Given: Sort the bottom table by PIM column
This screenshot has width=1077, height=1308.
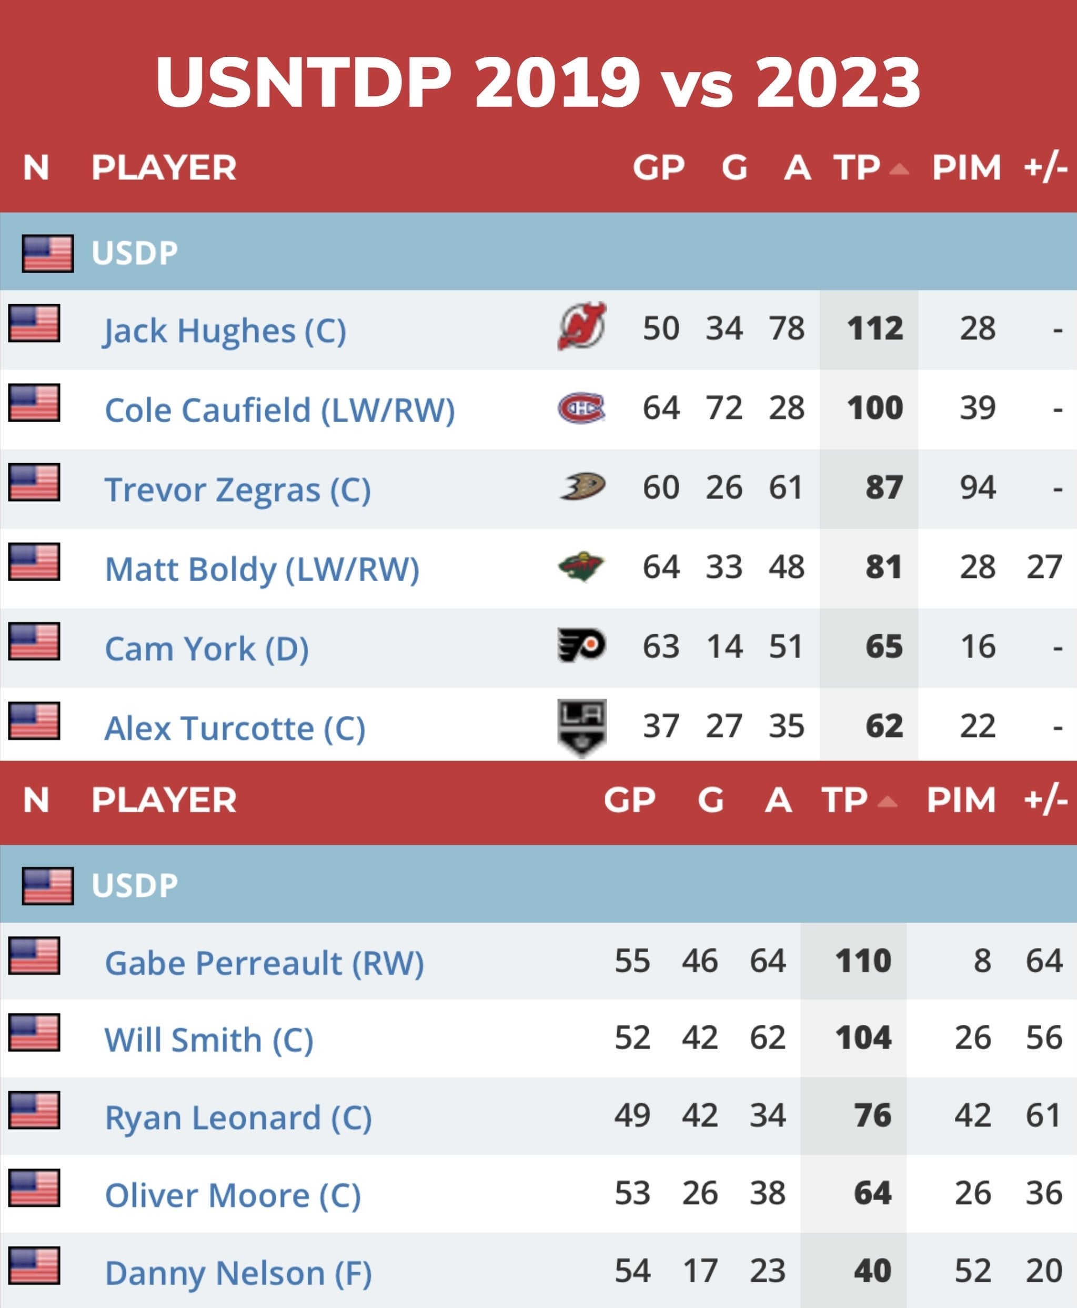Looking at the screenshot, I should point(960,800).
